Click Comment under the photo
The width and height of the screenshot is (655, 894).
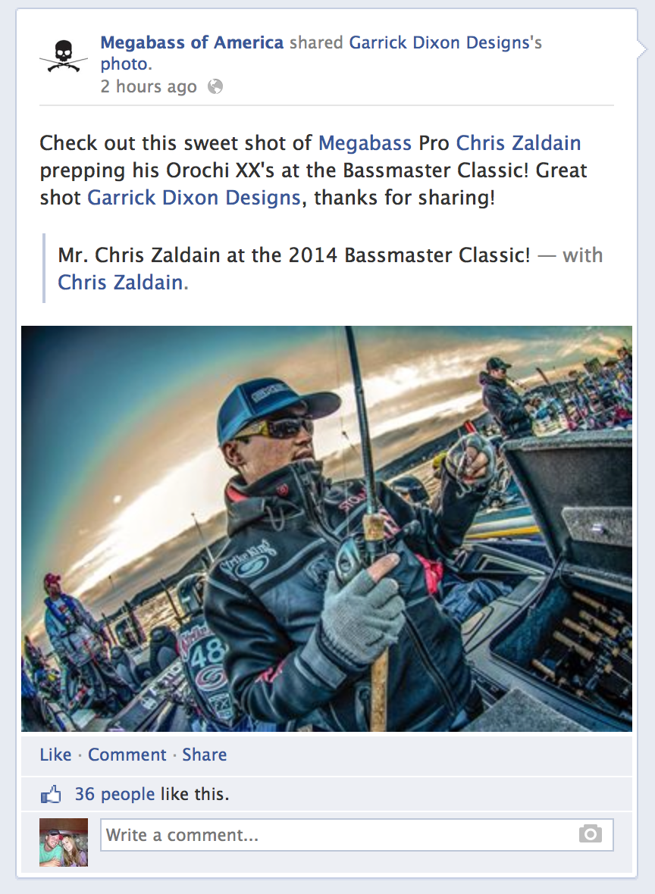pos(127,755)
